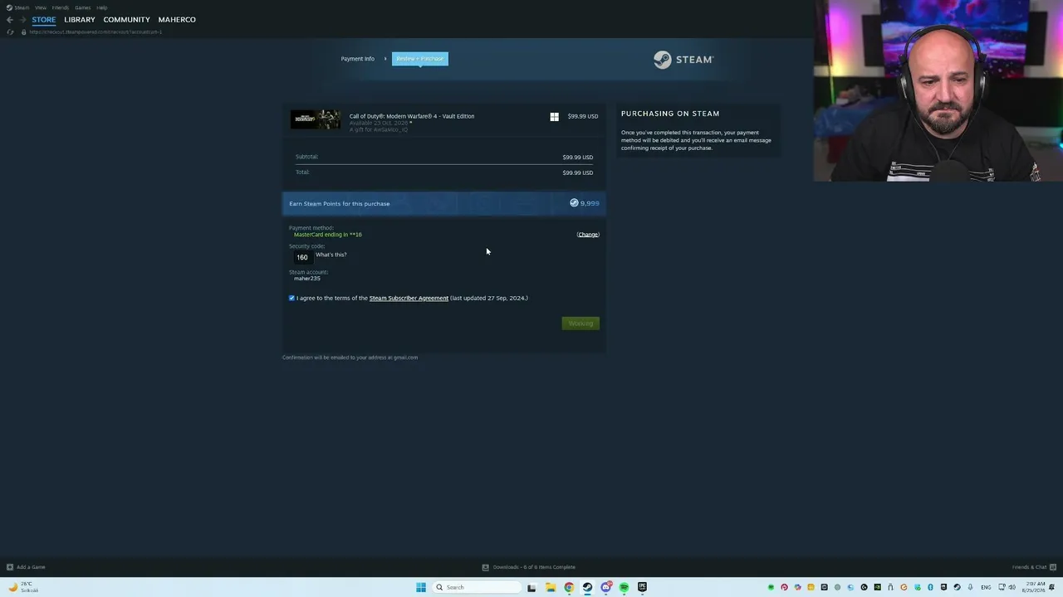This screenshot has height=597, width=1063.
Task: Switch to the COMMUNITY tab
Action: (127, 20)
